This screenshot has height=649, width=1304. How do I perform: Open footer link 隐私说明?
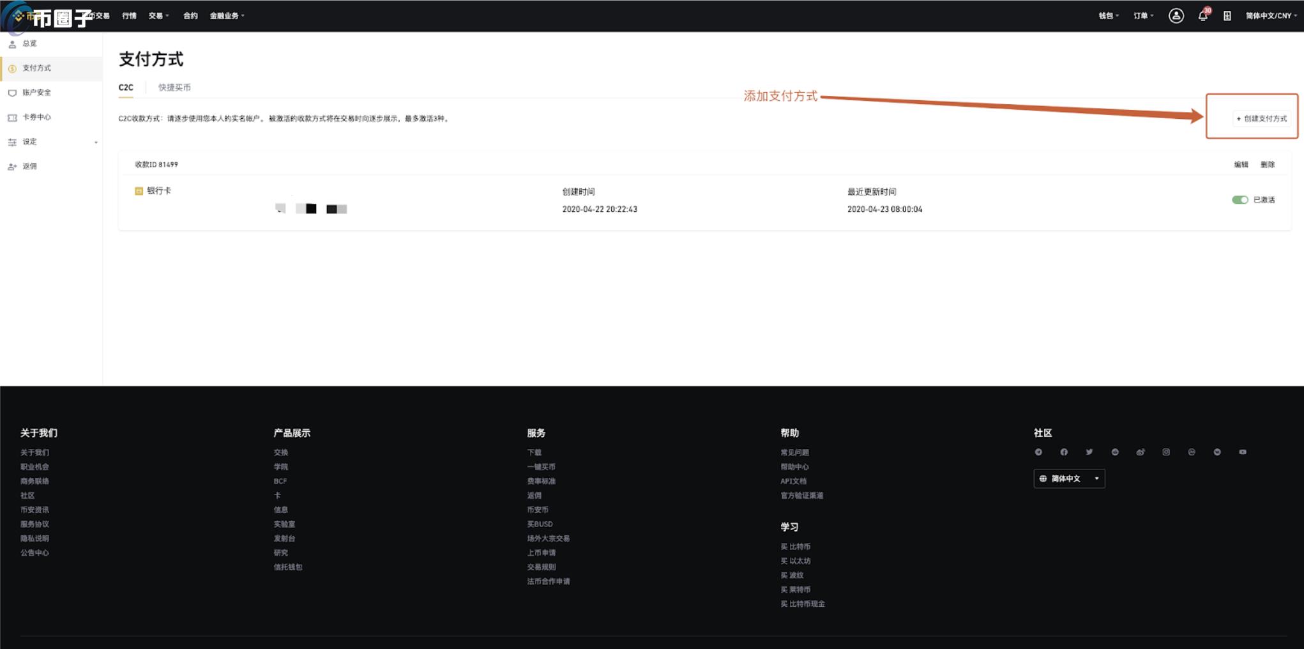[x=34, y=538]
